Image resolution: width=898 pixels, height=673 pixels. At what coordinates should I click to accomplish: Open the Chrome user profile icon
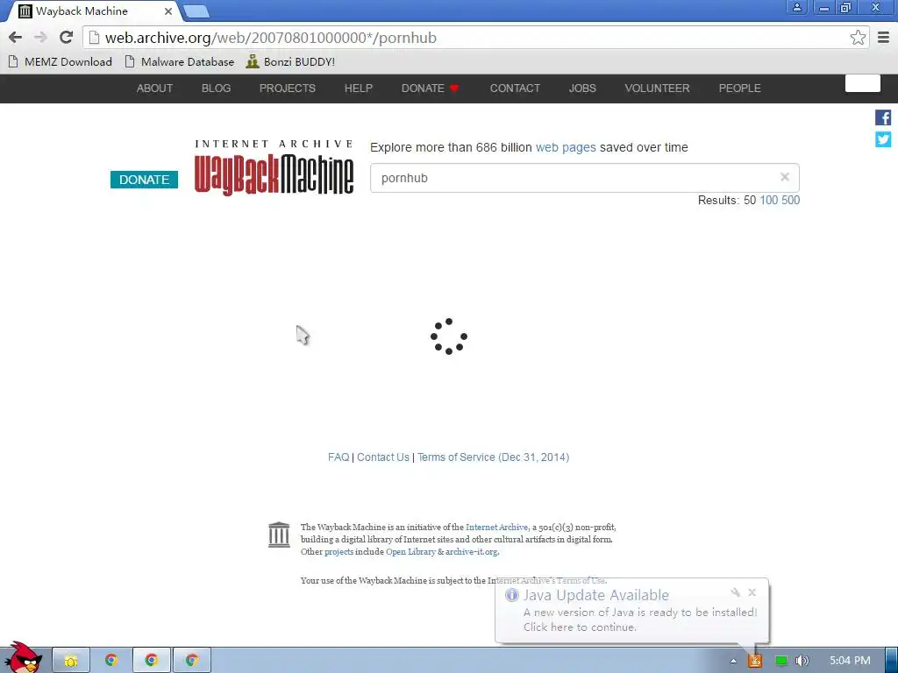point(796,7)
